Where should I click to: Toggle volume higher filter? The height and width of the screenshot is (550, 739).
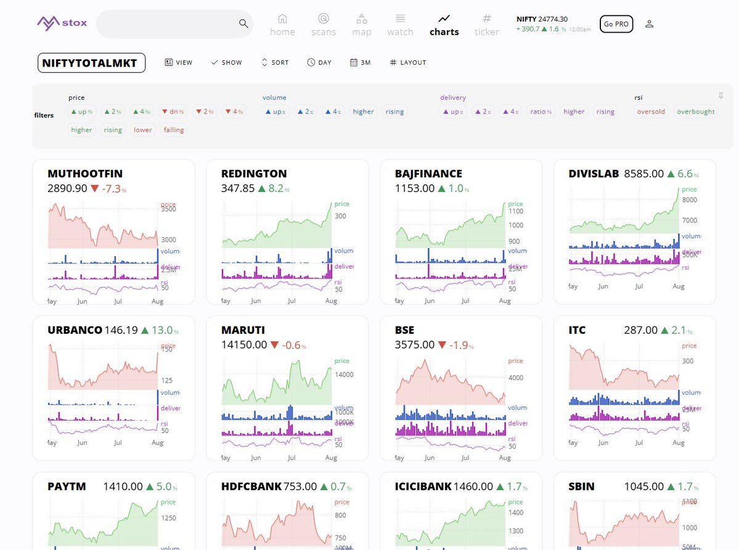364,111
